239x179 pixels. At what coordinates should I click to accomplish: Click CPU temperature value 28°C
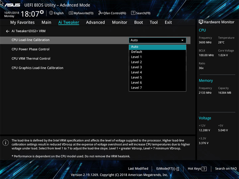pyautogui.click(x=221, y=42)
